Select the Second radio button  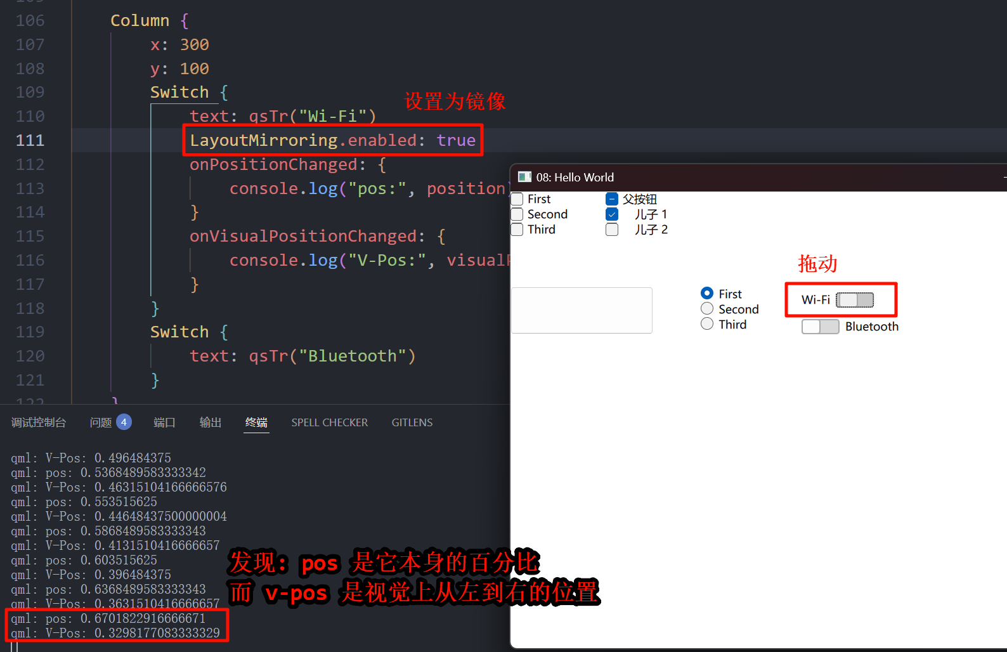point(707,309)
